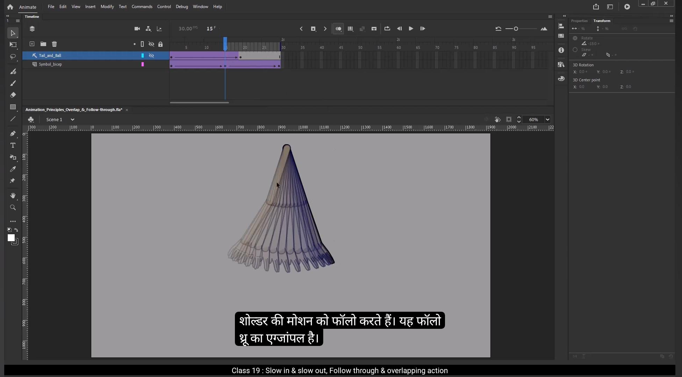Open the Control menu
The image size is (682, 377).
[164, 7]
